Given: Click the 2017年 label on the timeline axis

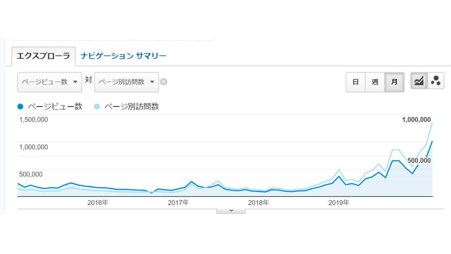Looking at the screenshot, I should (178, 203).
